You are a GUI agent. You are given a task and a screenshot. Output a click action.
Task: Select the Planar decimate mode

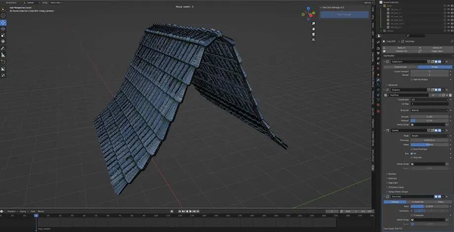coord(440,202)
